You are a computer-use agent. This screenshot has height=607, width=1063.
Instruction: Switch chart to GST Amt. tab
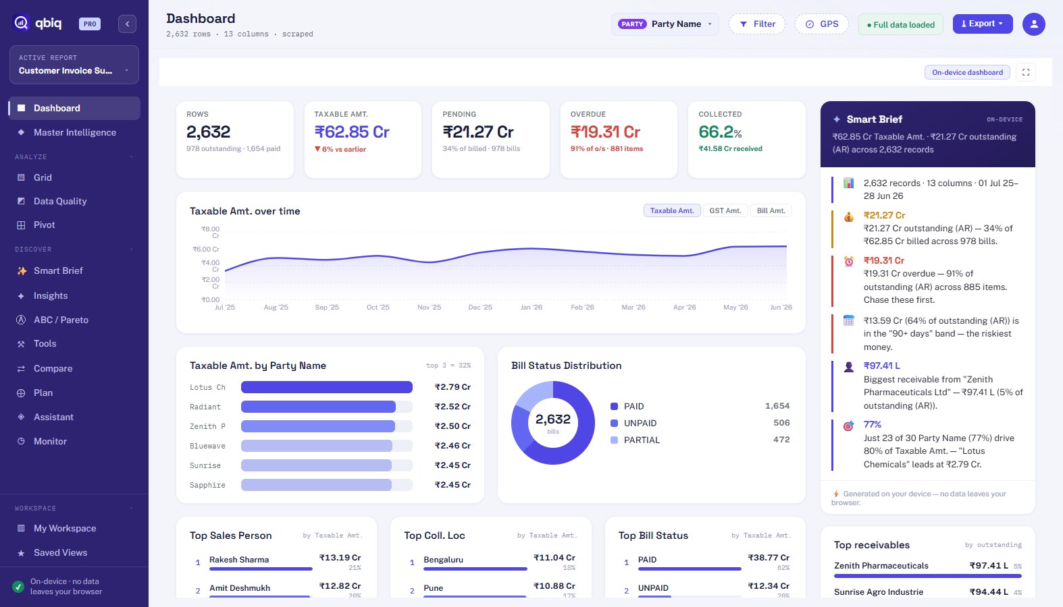click(725, 210)
